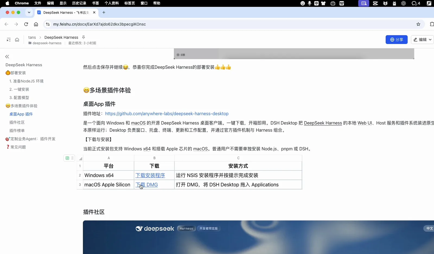
Task: Open Chrome 文件 menu
Action: pyautogui.click(x=38, y=3)
